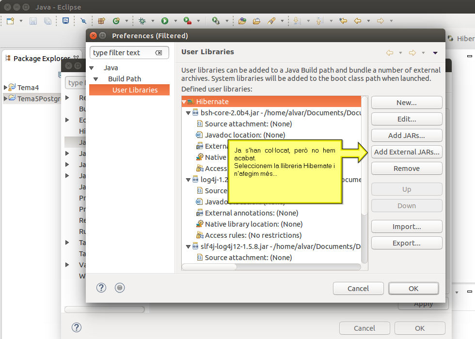475x339 pixels.
Task: Collapse the slf4j-log4j12-1.5.8.jar entry
Action: (188, 247)
